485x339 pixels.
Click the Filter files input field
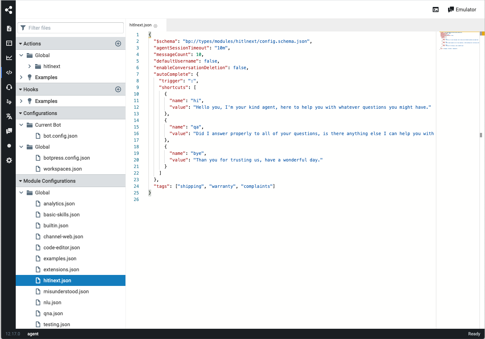(73, 28)
